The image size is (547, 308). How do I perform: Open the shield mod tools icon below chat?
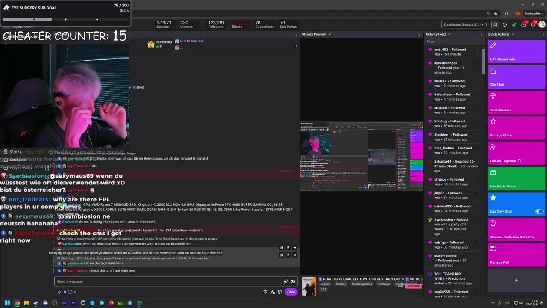[265, 292]
